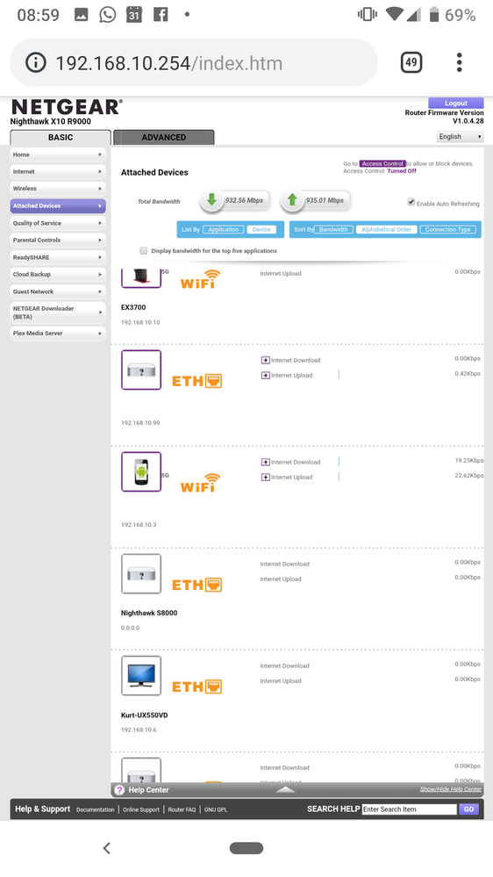Tap the Android home pill button
The height and width of the screenshot is (877, 493).
tap(246, 848)
